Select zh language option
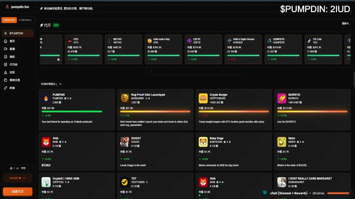Viewport: 355px width, 199px height. [x=11, y=168]
